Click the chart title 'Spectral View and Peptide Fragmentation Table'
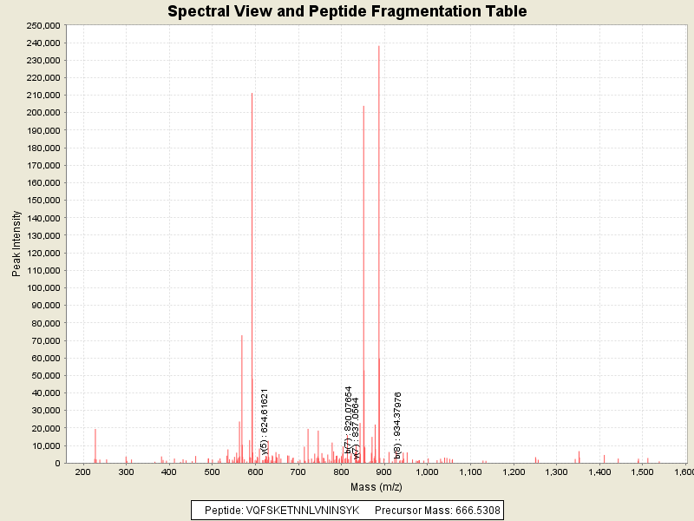The height and width of the screenshot is (521, 694). (347, 11)
